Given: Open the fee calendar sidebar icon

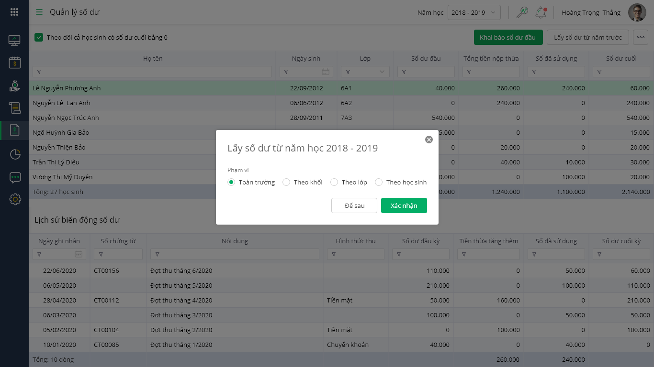Looking at the screenshot, I should 14,63.
